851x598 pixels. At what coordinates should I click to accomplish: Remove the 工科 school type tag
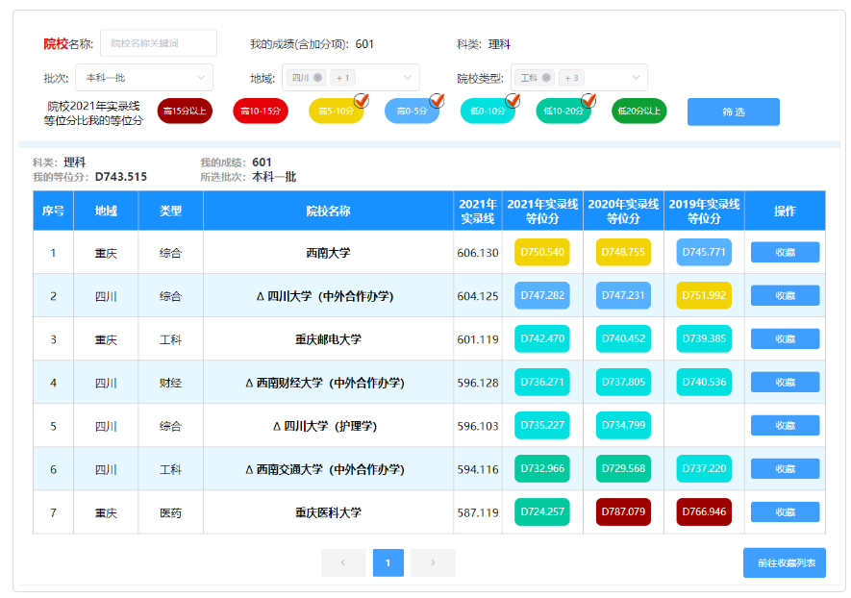[546, 78]
